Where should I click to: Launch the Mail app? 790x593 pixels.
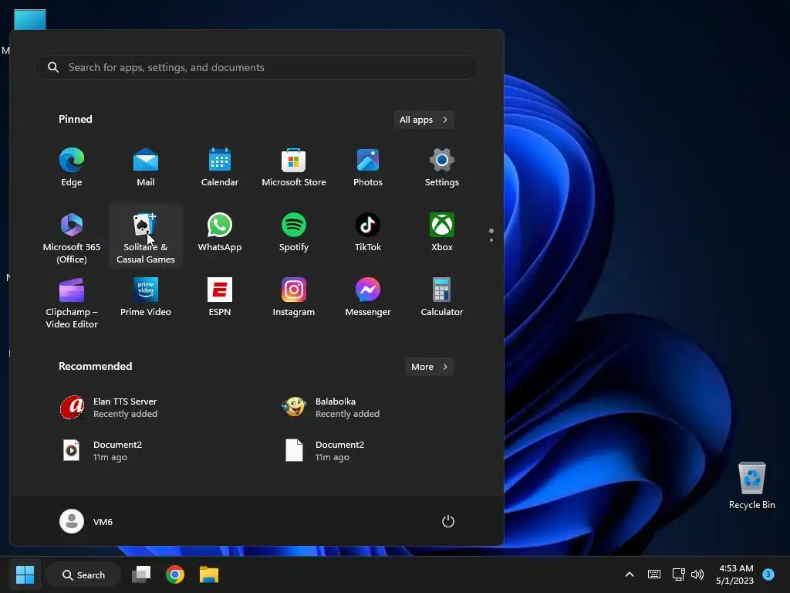pyautogui.click(x=146, y=168)
